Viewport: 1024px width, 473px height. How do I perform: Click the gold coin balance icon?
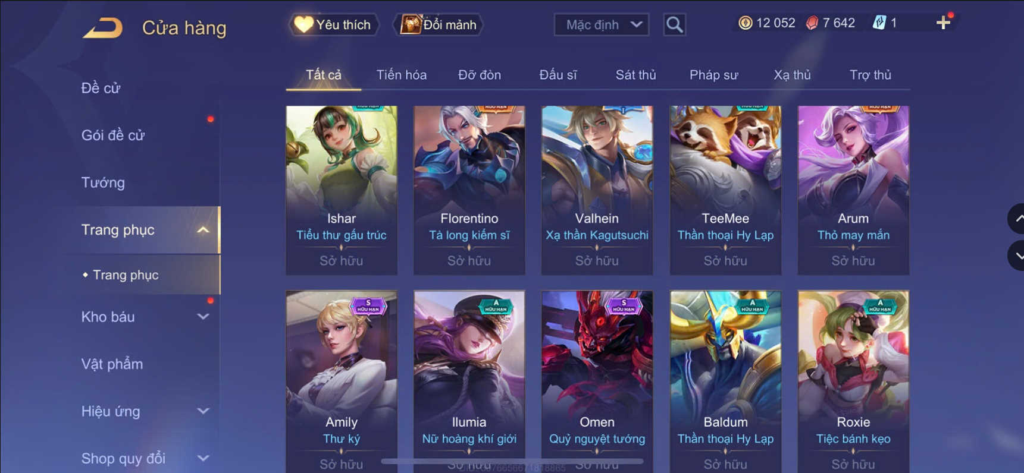point(745,23)
